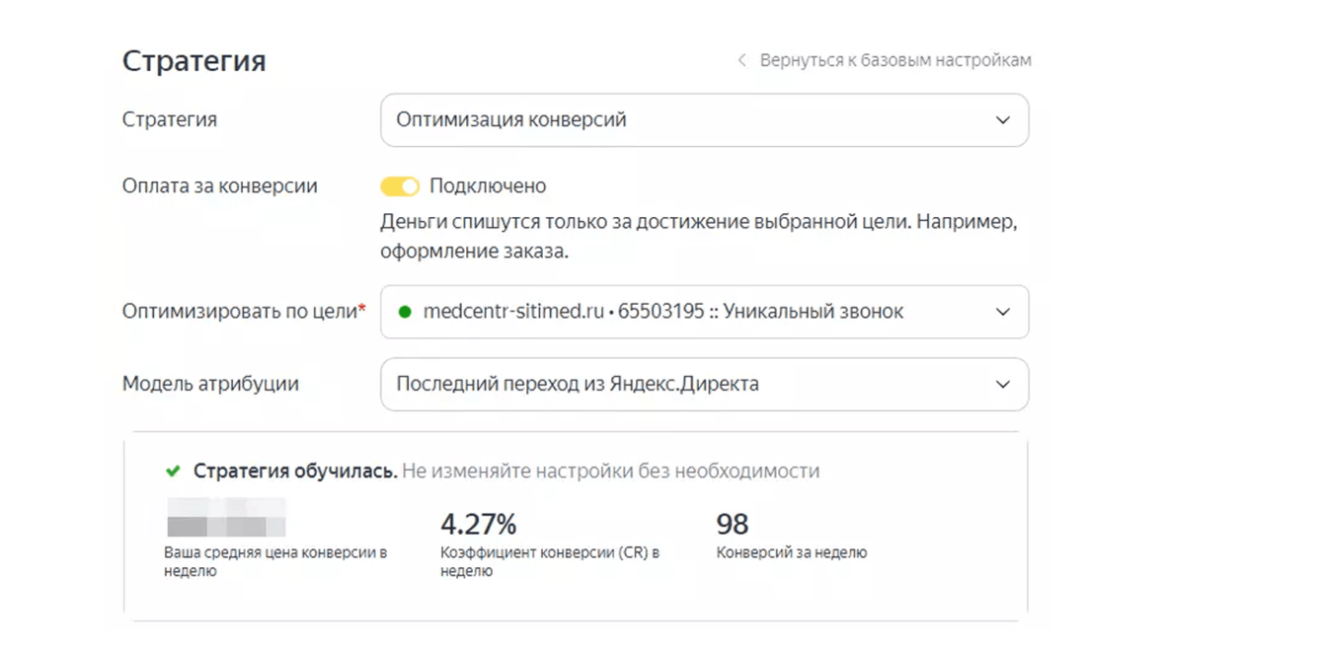Click the "Модель атрибуции" field label
Viewport: 1323px width, 653px height.
point(210,385)
